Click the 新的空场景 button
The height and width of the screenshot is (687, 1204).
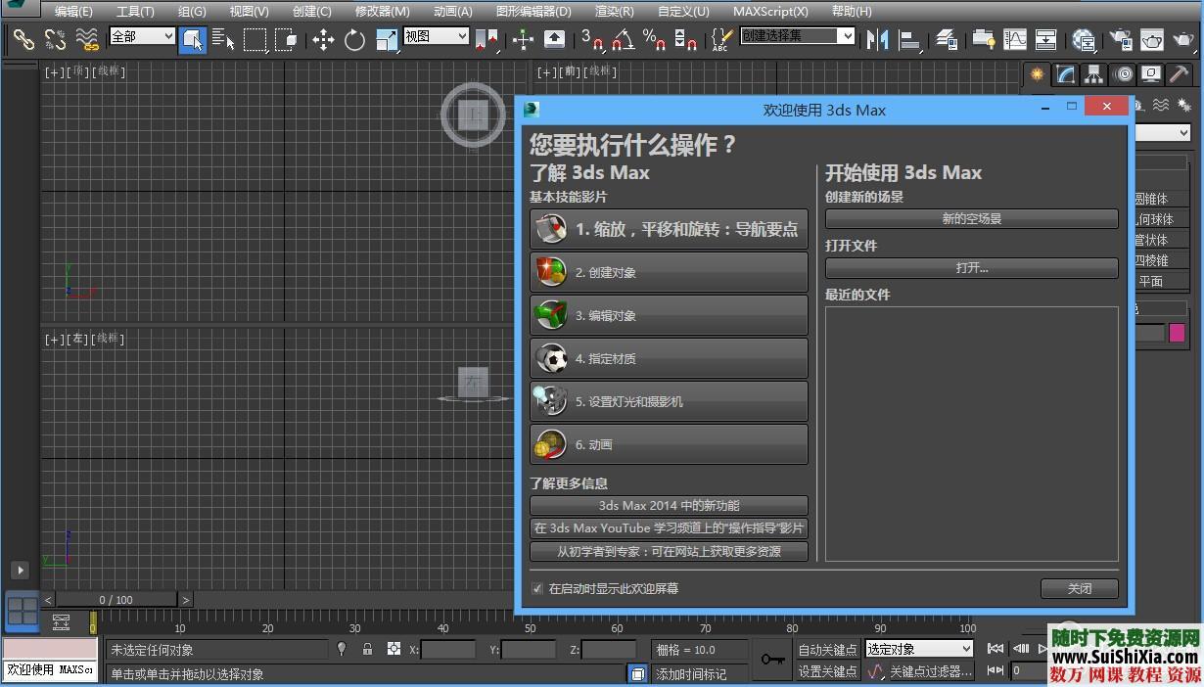(x=971, y=218)
